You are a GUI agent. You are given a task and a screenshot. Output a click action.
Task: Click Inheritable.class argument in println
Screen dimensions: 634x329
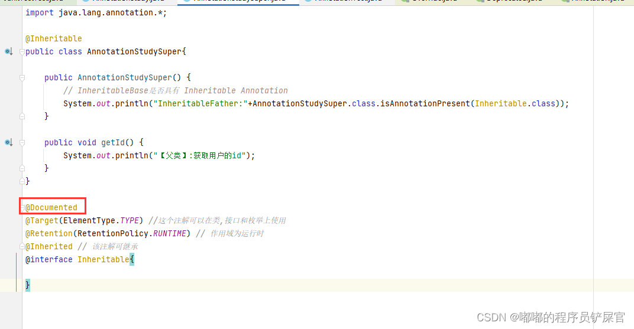515,103
